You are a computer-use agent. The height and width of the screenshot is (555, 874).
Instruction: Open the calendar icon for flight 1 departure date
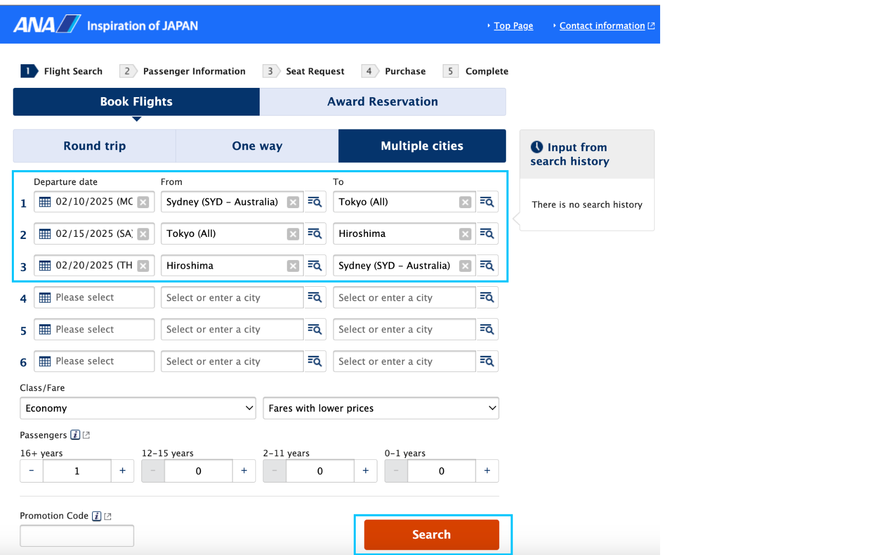point(45,201)
